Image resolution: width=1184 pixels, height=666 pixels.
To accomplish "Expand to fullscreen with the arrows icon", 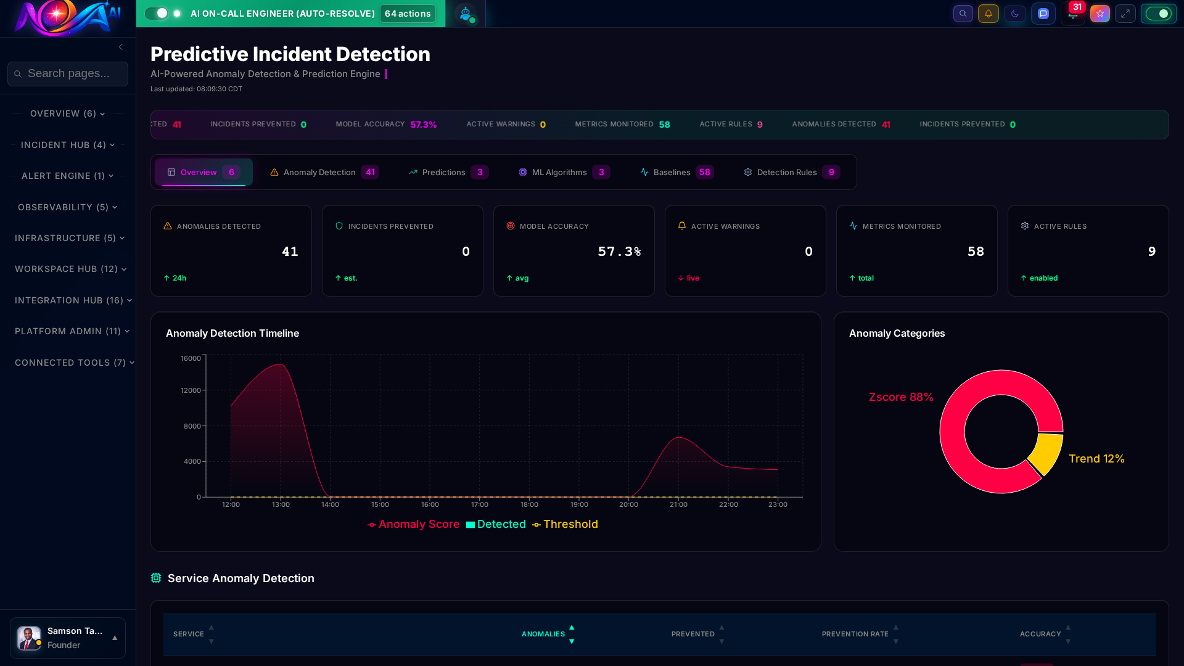I will pos(1125,14).
